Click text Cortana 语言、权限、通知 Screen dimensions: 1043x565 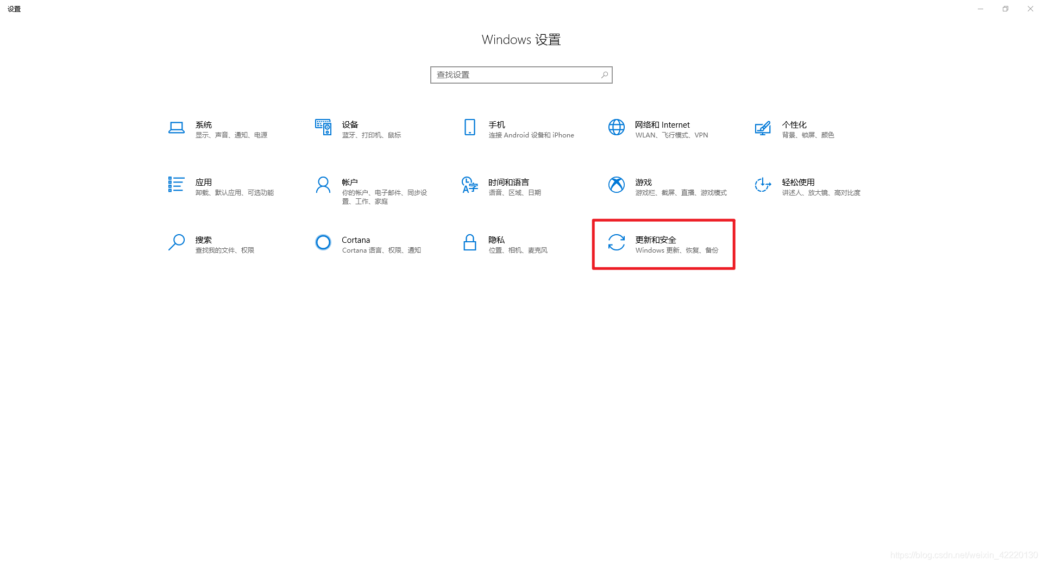381,250
